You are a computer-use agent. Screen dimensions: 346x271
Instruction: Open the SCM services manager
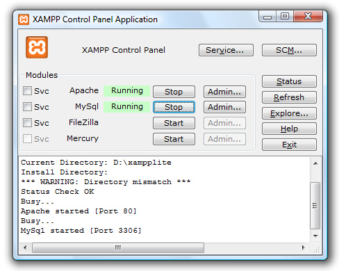[x=289, y=50]
